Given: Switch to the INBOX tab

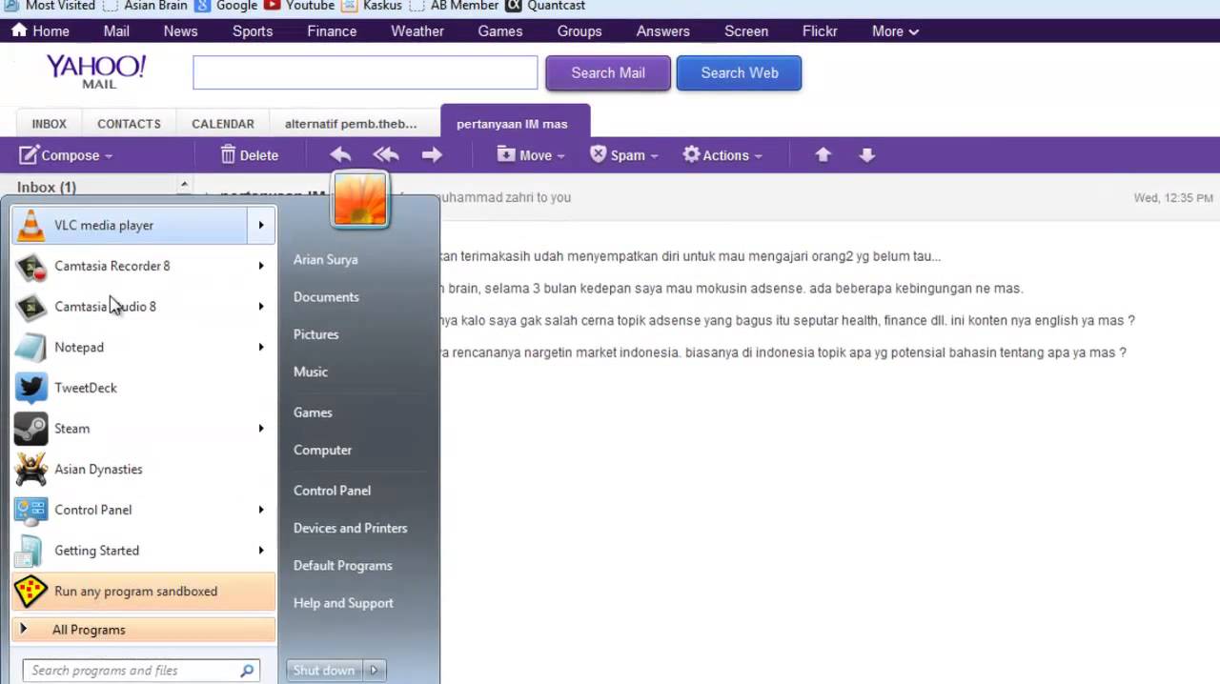Looking at the screenshot, I should click(x=50, y=124).
